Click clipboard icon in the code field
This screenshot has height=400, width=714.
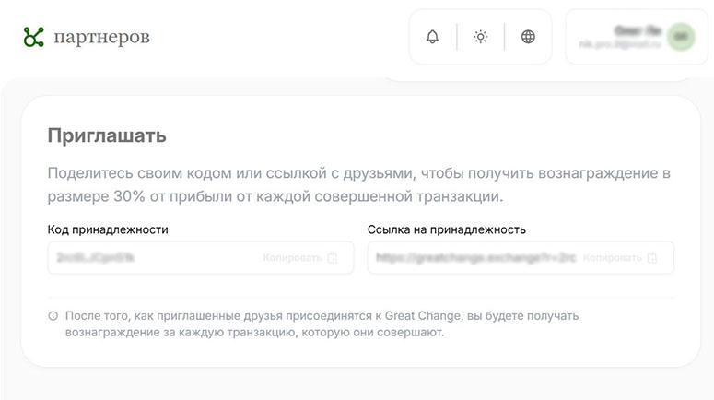pyautogui.click(x=334, y=258)
